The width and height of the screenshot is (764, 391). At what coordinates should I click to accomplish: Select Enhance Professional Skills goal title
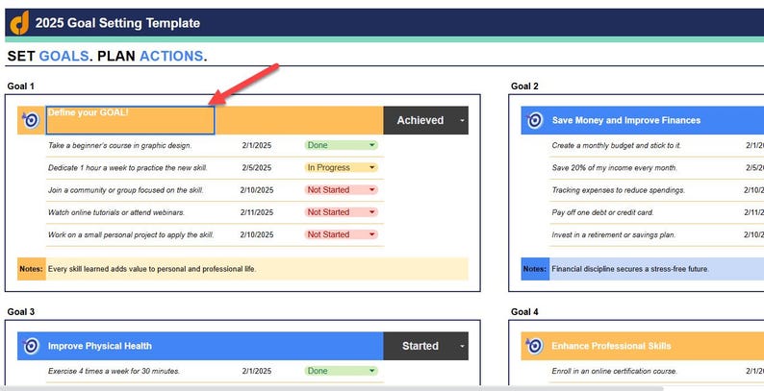tap(611, 346)
